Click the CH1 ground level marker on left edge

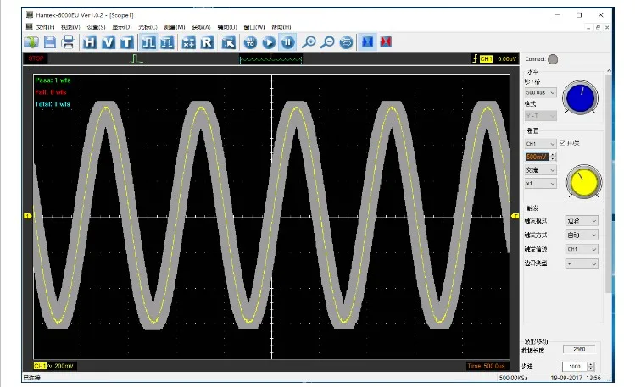click(27, 216)
